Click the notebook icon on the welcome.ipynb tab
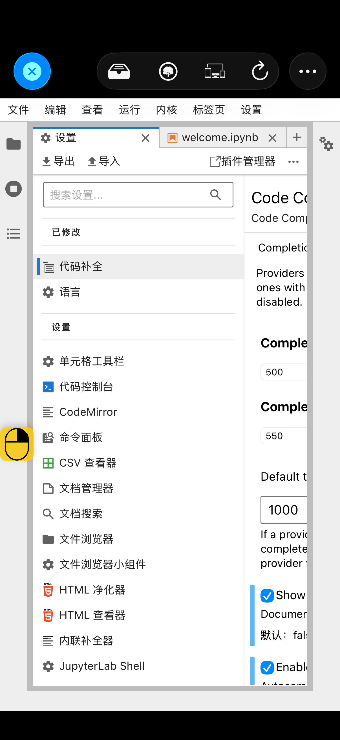 click(x=173, y=138)
